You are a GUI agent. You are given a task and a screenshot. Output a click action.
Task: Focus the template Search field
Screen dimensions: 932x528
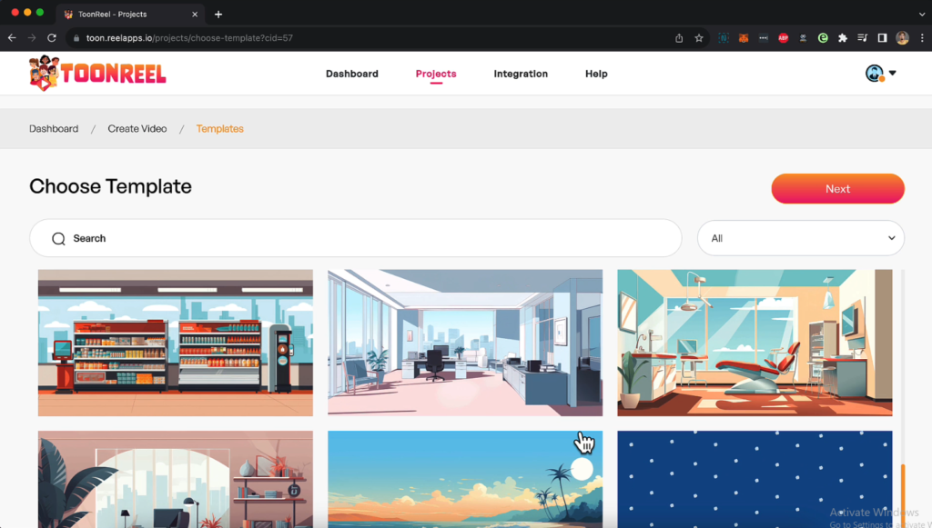356,238
